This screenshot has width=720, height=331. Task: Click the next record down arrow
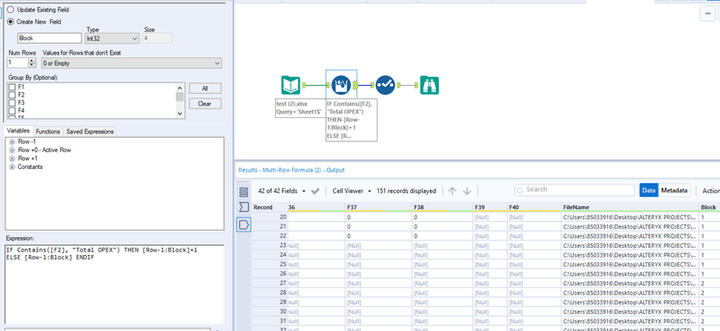[467, 191]
